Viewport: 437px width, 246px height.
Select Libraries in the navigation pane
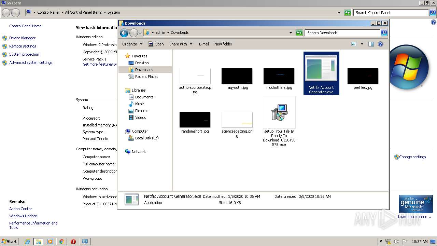click(x=135, y=90)
